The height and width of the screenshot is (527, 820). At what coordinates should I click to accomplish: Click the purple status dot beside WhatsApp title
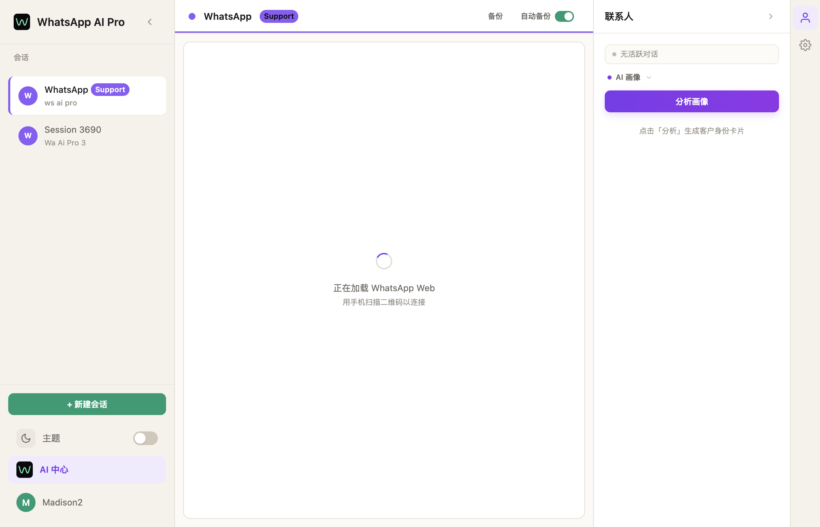192,16
